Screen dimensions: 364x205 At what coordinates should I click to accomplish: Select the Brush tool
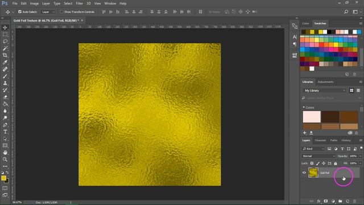(x=5, y=76)
